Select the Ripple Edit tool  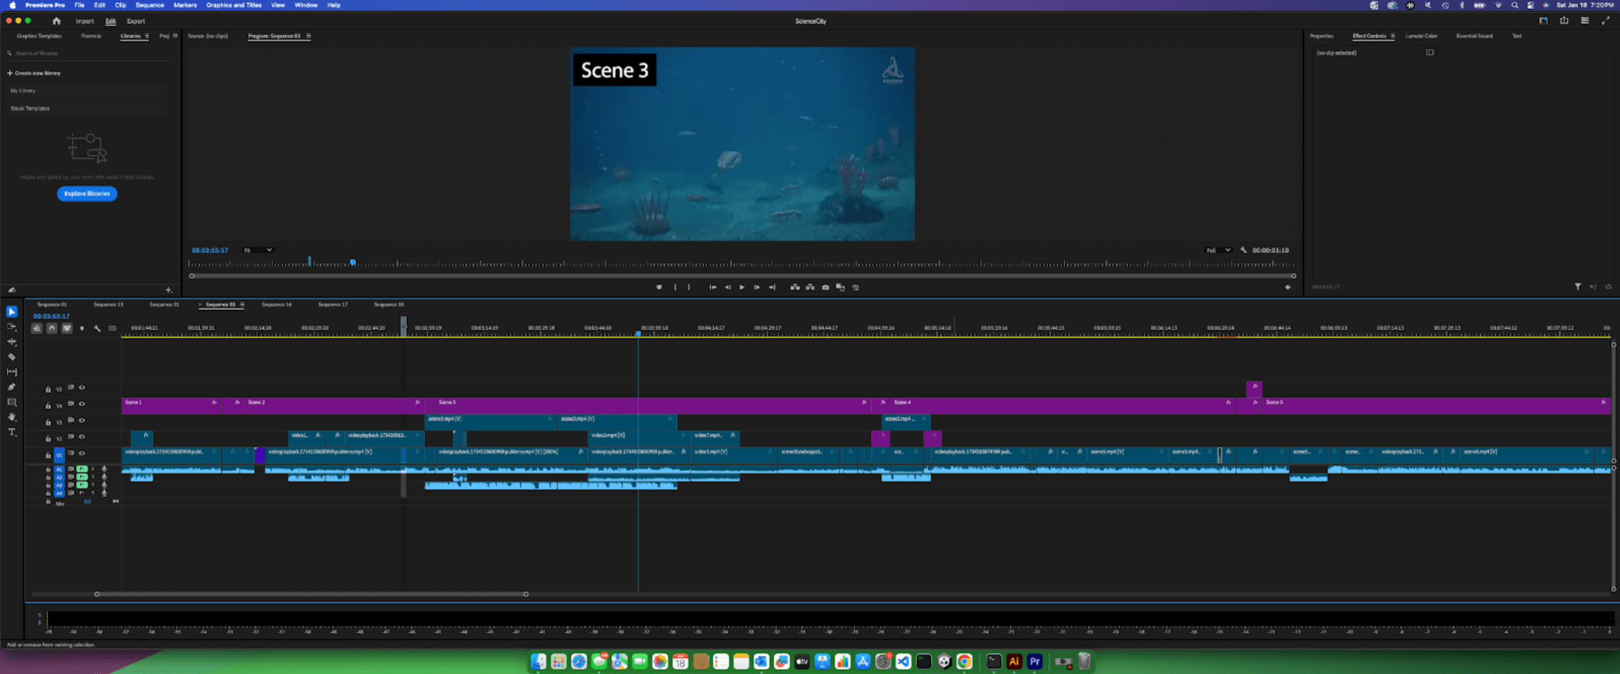(12, 342)
